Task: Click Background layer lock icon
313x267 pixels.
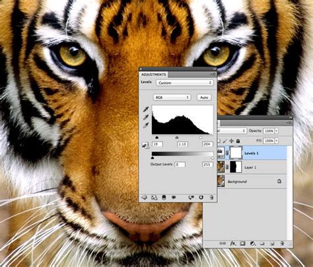Action: pyautogui.click(x=279, y=181)
